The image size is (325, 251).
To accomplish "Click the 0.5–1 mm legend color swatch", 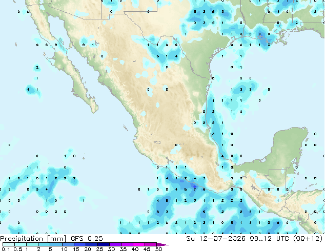I will (21, 244).
